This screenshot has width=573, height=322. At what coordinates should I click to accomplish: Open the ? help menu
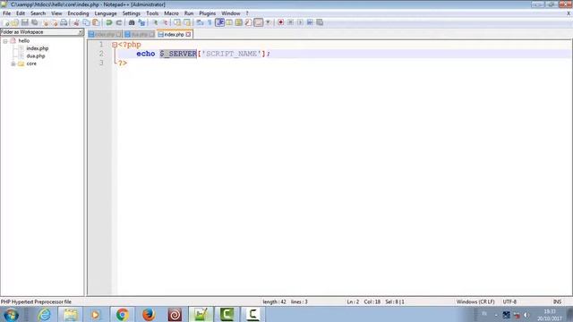[x=247, y=13]
